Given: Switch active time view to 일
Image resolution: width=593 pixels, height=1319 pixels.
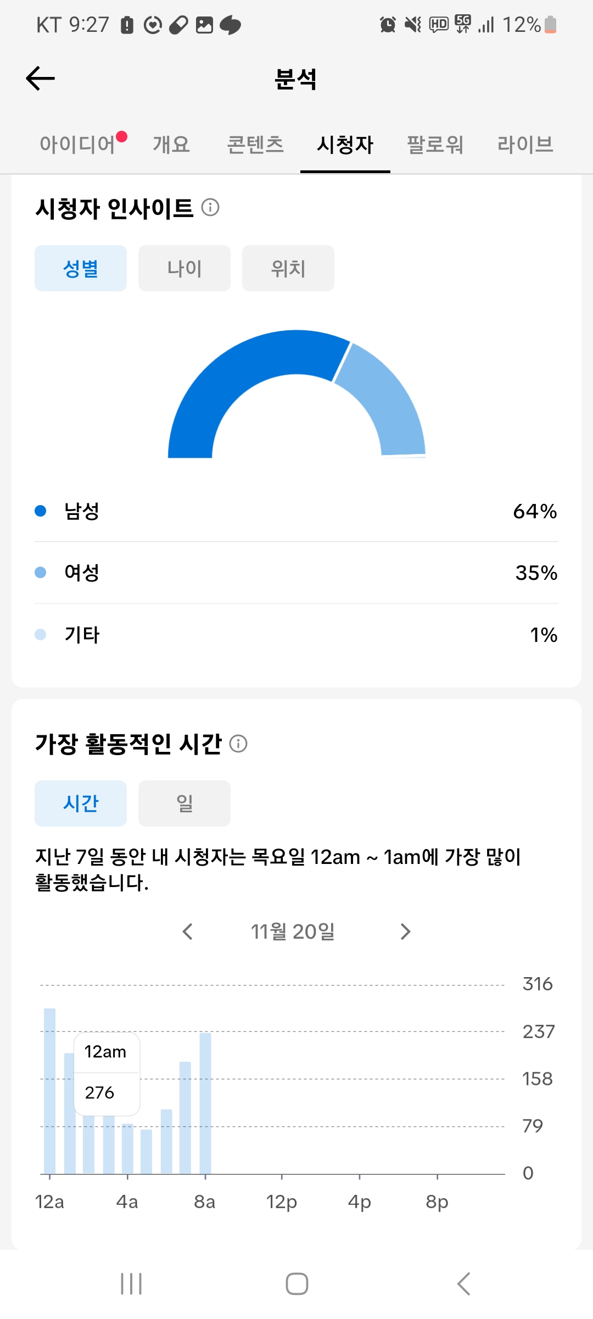Looking at the screenshot, I should coord(184,803).
